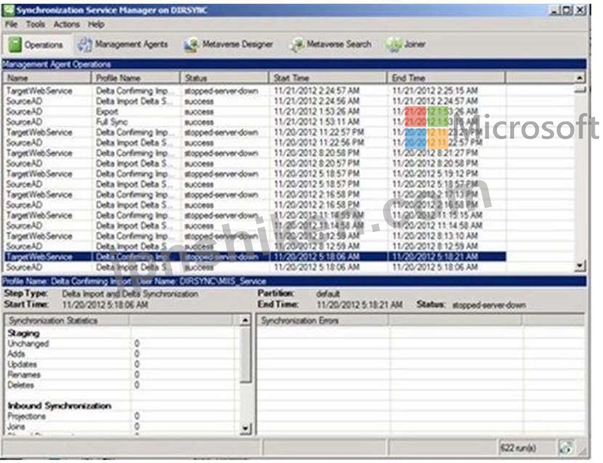Click the Joins inbound synchronization statistic
603x463 pixels.
pos(16,427)
